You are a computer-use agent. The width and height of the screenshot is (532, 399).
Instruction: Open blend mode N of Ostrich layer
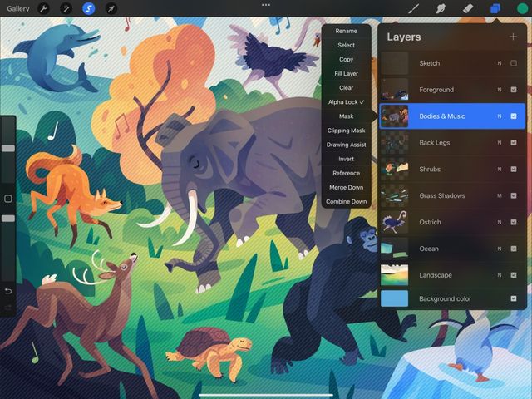pyautogui.click(x=500, y=222)
